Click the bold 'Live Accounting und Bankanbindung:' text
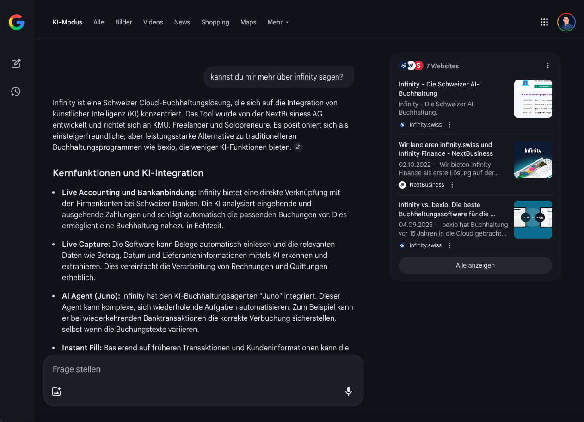The image size is (584, 422). pyautogui.click(x=129, y=192)
